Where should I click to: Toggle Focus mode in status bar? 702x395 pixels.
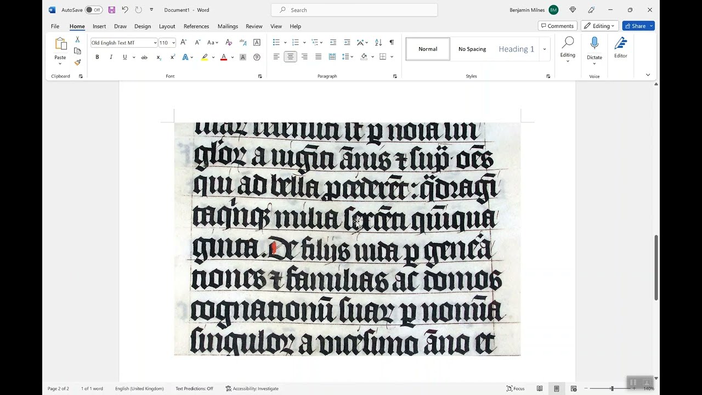(516, 388)
